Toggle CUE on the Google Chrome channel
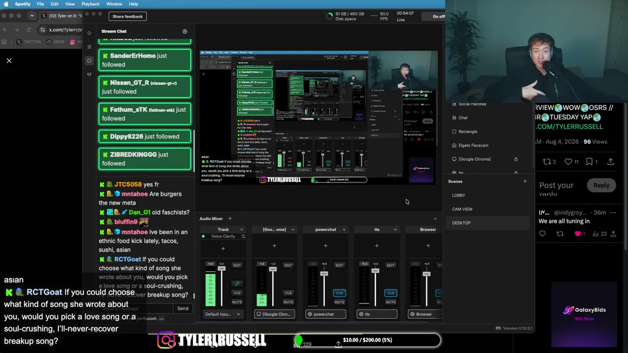The width and height of the screenshot is (628, 353). pos(288,293)
